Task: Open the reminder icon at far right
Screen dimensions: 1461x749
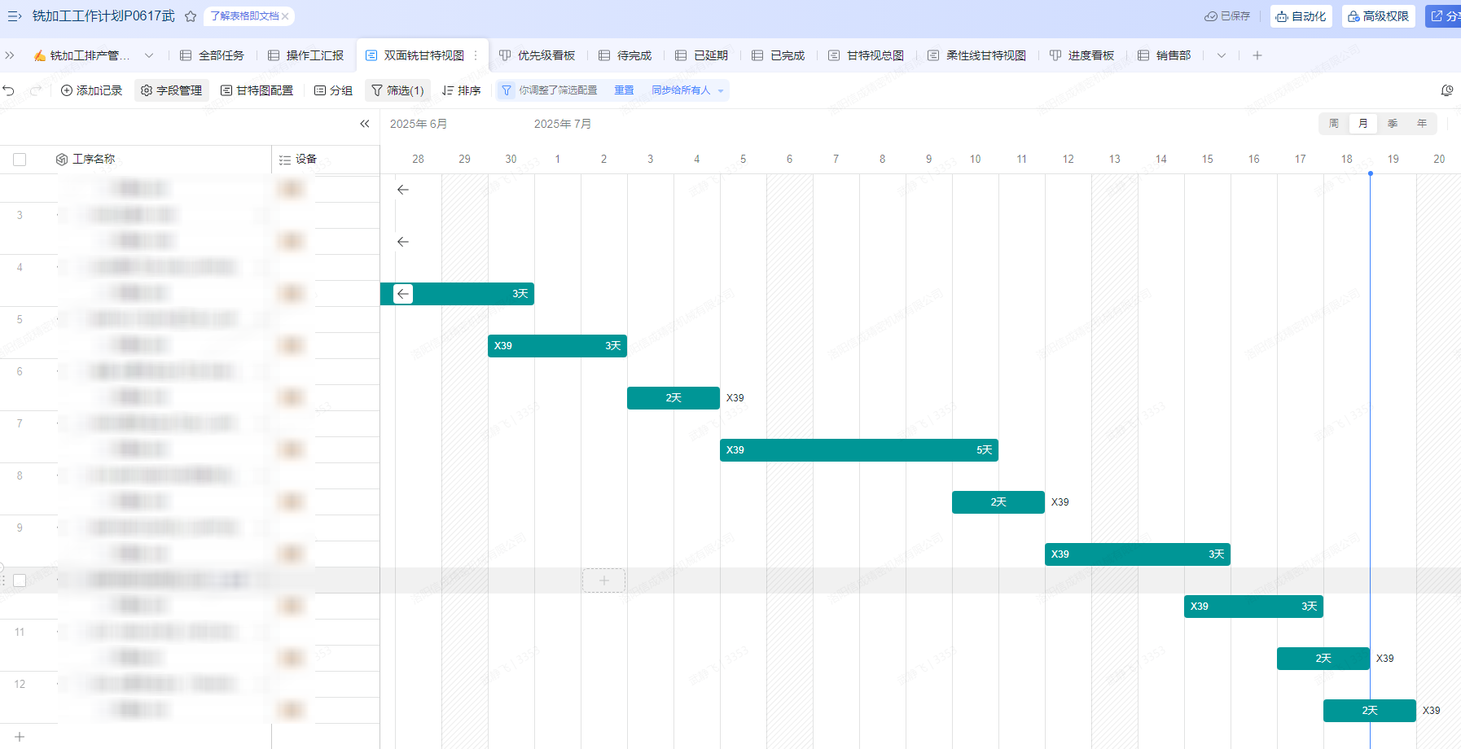Action: 1447,90
